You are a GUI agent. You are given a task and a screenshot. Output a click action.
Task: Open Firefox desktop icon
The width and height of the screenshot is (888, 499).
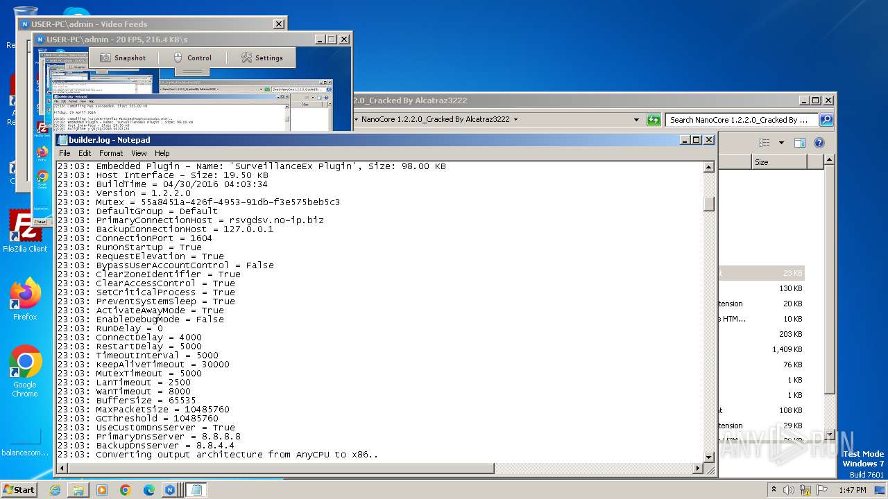click(x=25, y=299)
